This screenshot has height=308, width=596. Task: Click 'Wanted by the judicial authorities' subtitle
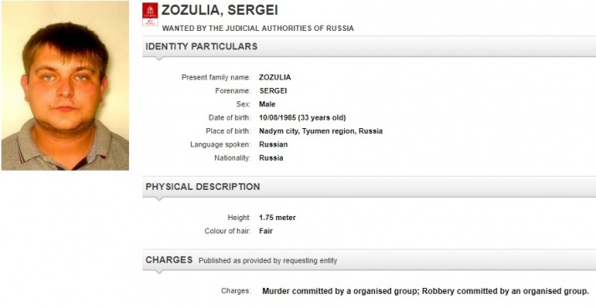point(258,28)
